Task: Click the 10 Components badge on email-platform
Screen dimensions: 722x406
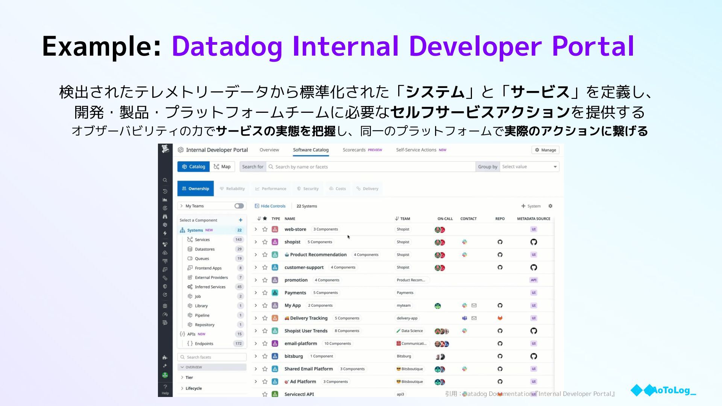Action: pos(337,344)
